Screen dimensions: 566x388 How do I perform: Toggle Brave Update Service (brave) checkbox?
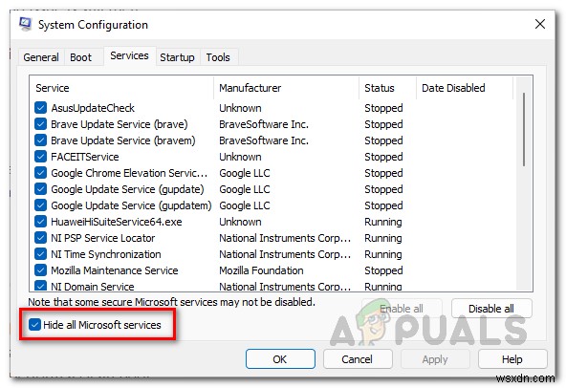tap(40, 124)
